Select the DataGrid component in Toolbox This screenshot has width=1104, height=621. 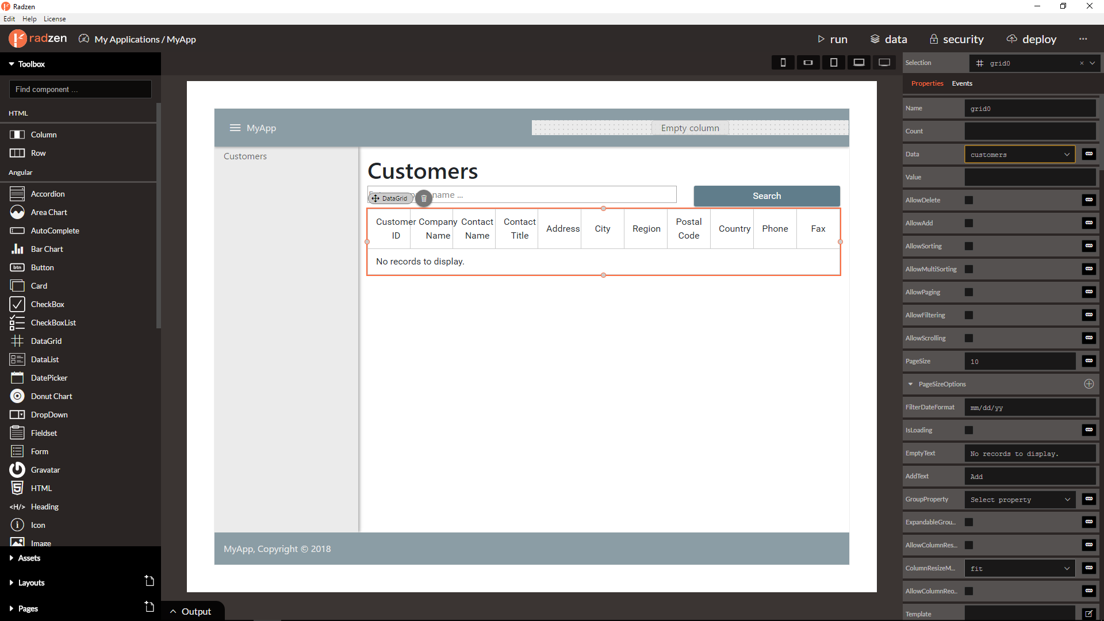pos(46,341)
